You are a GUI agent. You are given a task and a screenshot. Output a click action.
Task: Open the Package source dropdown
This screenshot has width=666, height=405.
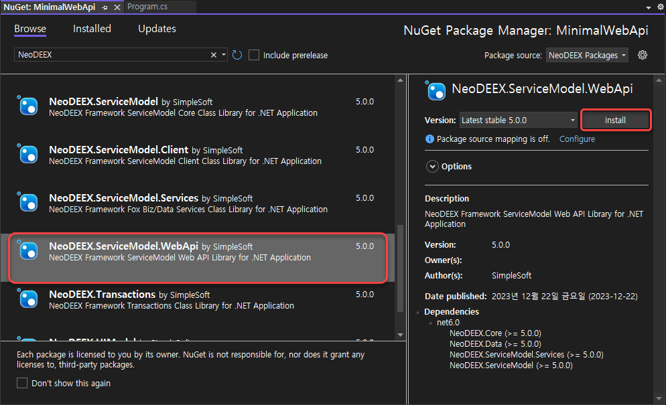[586, 55]
